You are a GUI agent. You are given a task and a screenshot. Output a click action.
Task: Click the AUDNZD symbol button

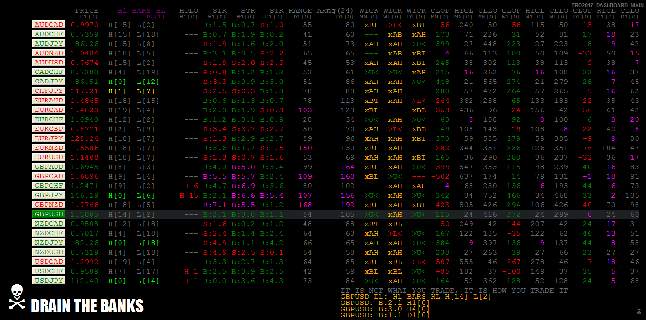(x=49, y=53)
